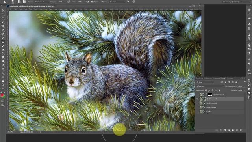Viewport: 252px width, 142px height.
Task: Change screen mode icon in toolbar
Action: point(3,105)
